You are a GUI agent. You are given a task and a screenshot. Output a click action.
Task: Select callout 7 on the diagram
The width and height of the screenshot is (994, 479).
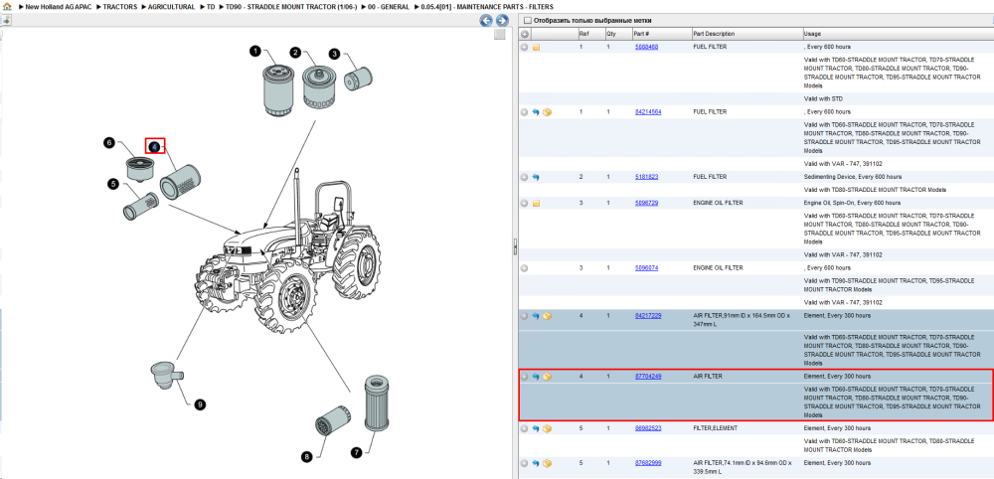(356, 452)
